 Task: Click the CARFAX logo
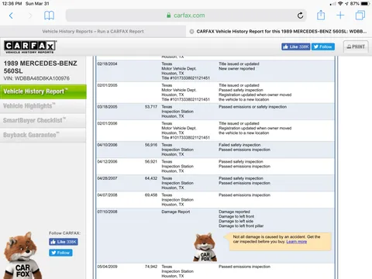pos(30,47)
